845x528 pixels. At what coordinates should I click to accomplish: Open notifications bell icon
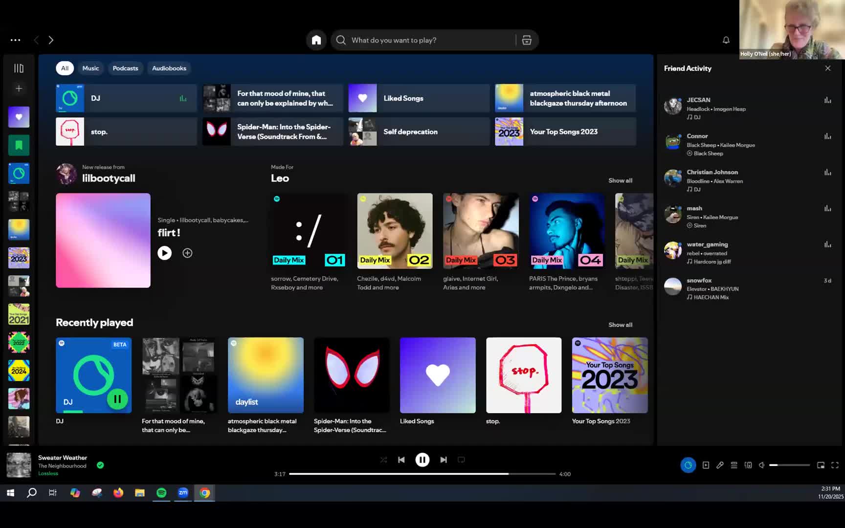tap(726, 40)
